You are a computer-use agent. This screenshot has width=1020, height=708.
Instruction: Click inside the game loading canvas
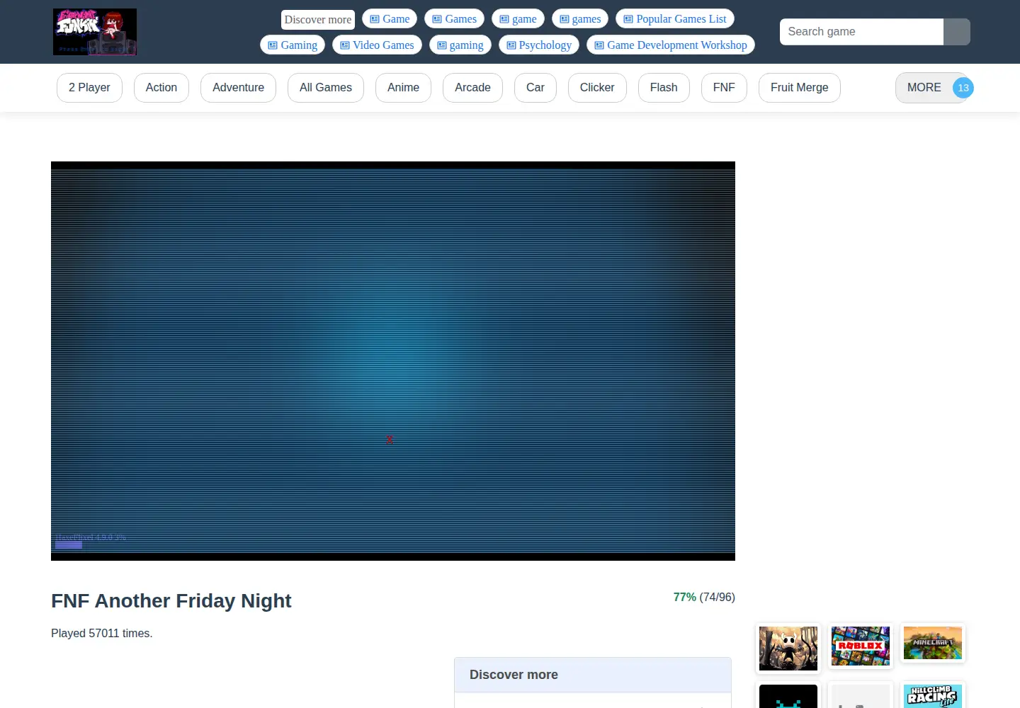(393, 361)
